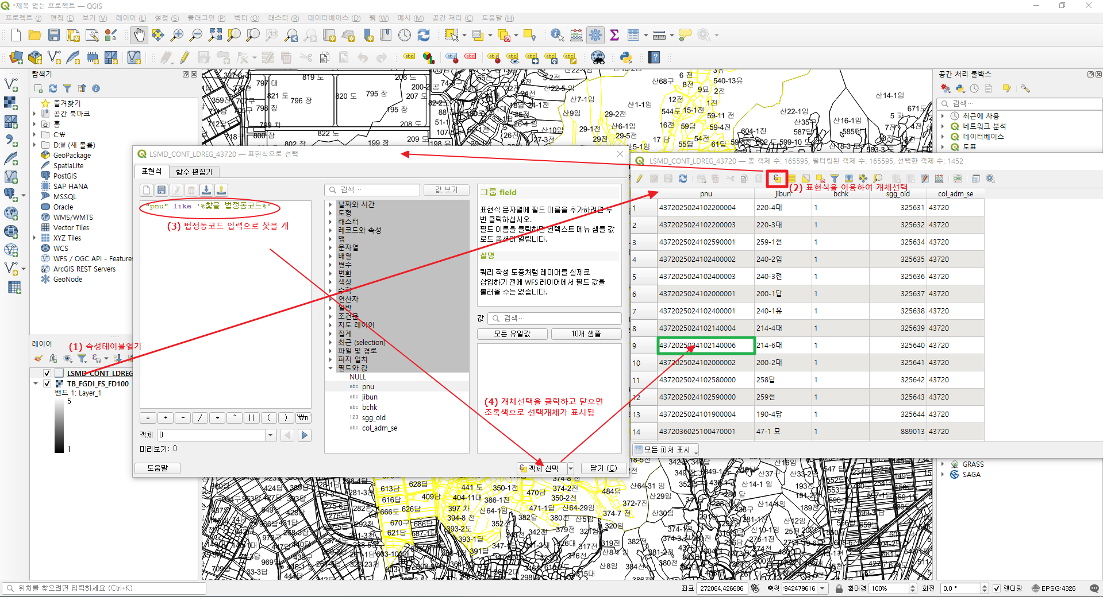Toggle visibility of TB_FGDI_FS_FD100 layer
This screenshot has height=597, width=1103.
pyautogui.click(x=47, y=383)
